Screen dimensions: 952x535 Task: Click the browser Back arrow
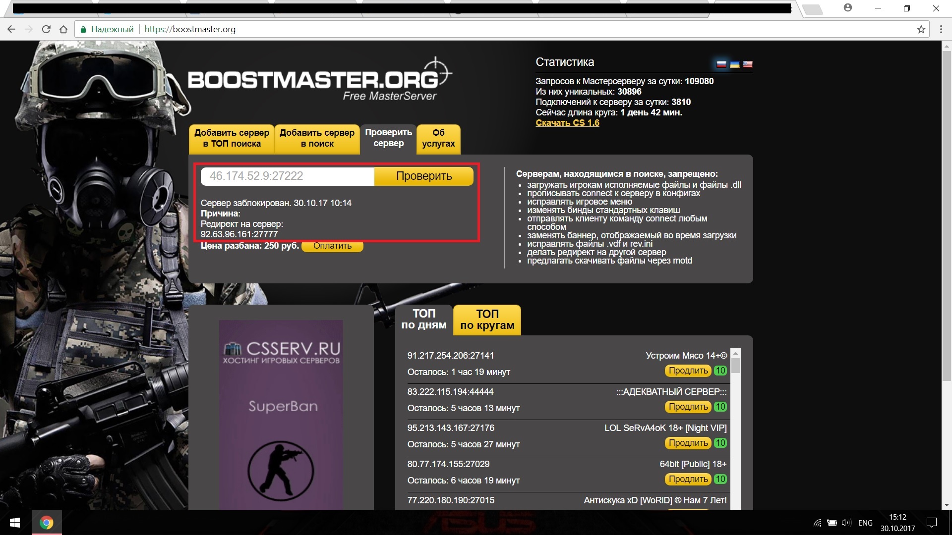(x=11, y=29)
